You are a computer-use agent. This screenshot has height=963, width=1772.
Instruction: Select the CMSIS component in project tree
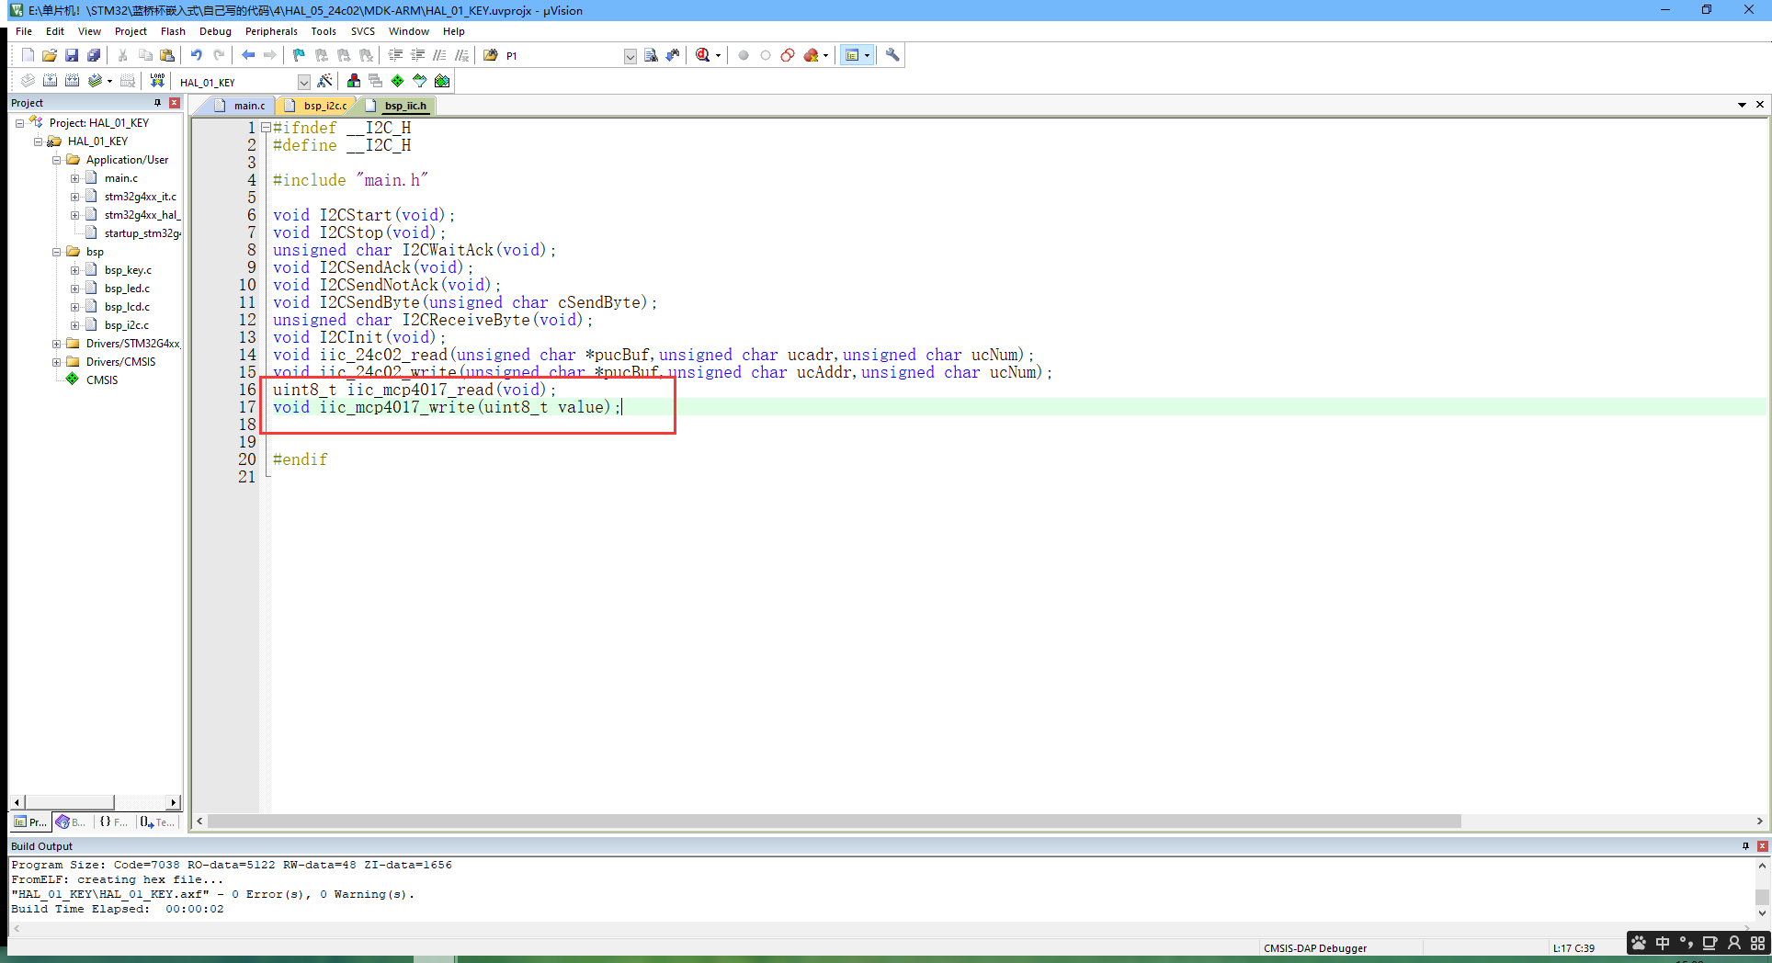(102, 380)
